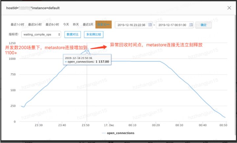Select the 最近3小时 time range
This screenshot has height=143, width=237.
[x=35, y=25]
